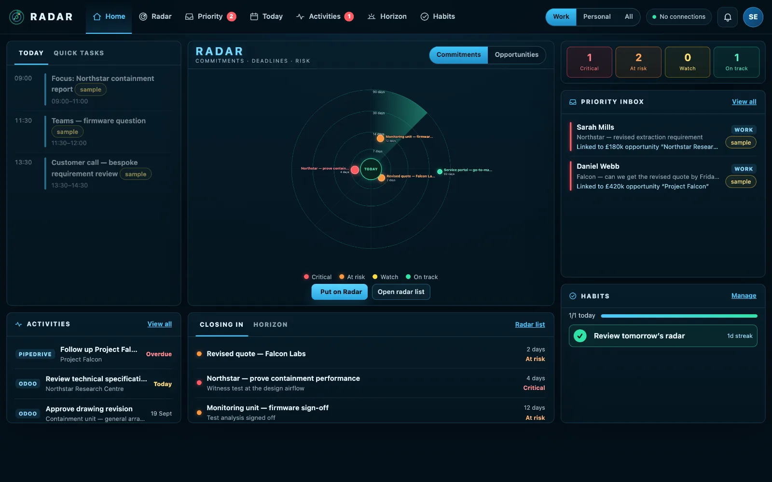Open the Radar list link
Screen dimensions: 772x482
pos(530,325)
